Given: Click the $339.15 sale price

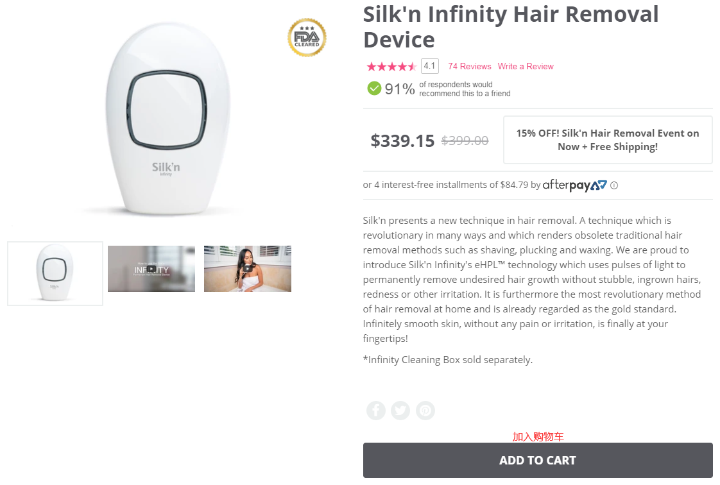Looking at the screenshot, I should (x=402, y=140).
